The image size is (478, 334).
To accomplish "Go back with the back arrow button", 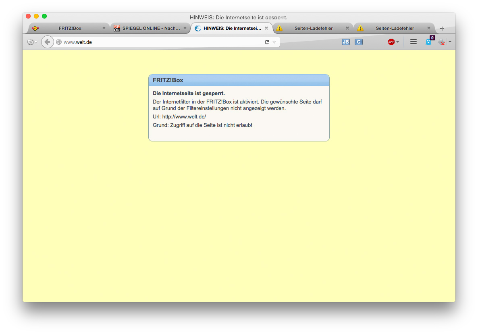I will (47, 42).
